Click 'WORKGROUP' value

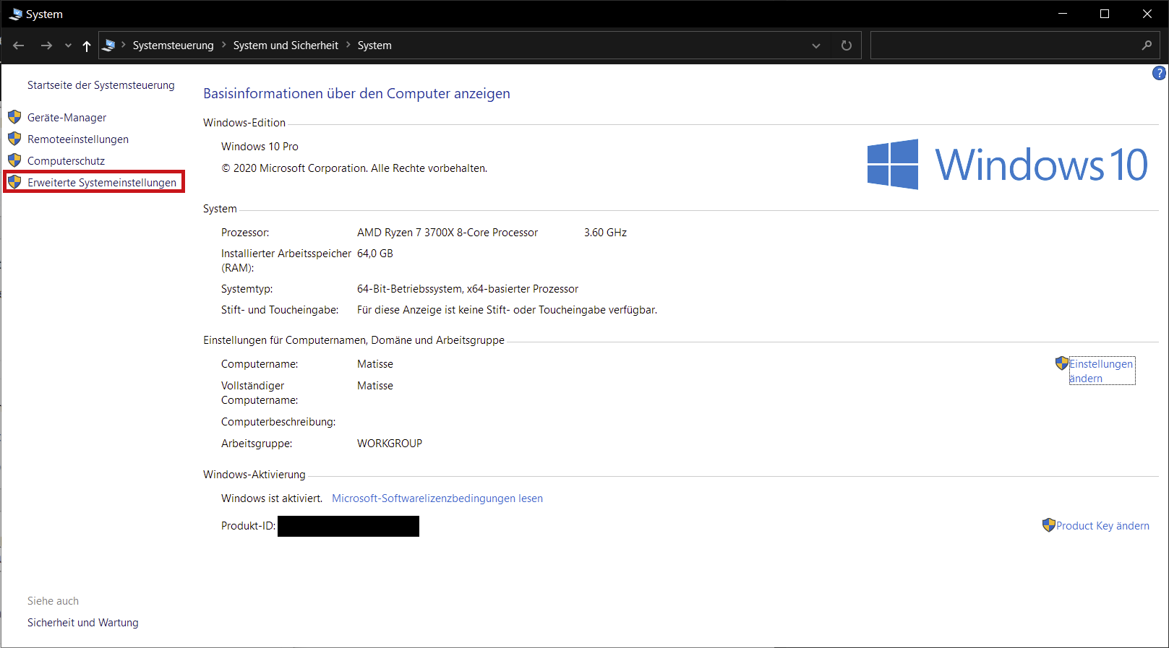click(390, 444)
